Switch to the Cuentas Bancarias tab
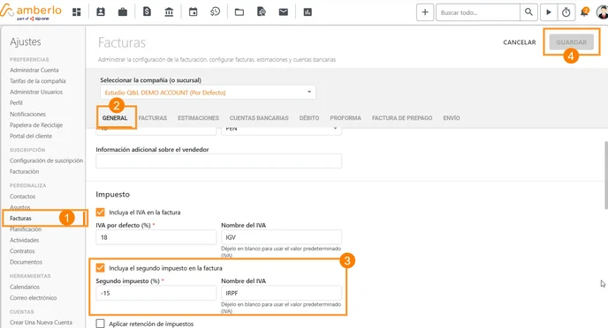 tap(259, 118)
